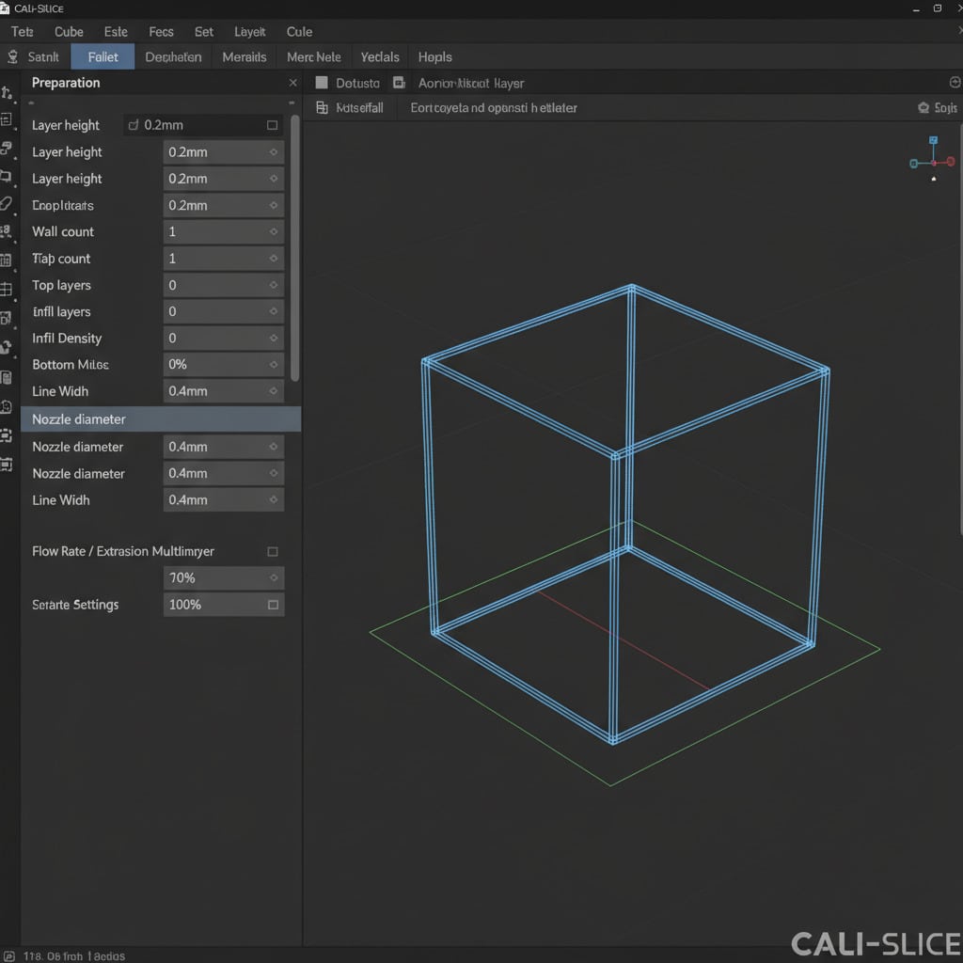The height and width of the screenshot is (963, 963).
Task: Open the Cube menu in the menu bar
Action: [x=69, y=31]
